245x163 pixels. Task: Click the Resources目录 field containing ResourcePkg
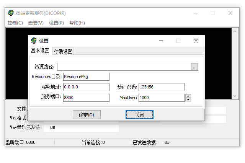(86, 77)
